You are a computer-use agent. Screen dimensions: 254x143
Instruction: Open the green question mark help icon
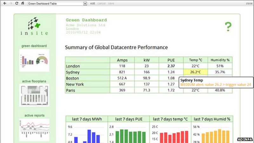click(x=228, y=27)
